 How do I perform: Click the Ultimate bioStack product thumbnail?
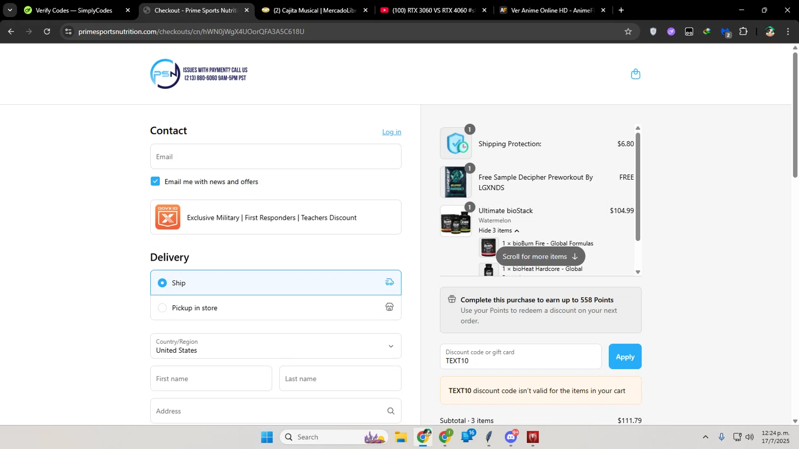456,221
